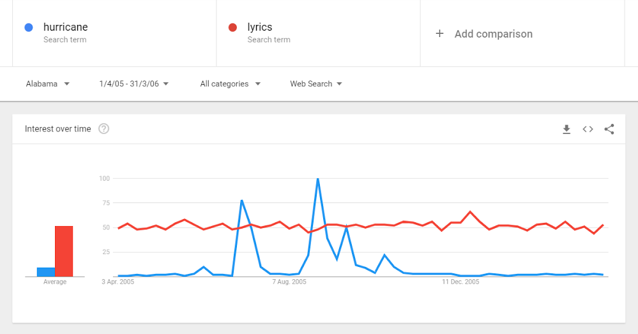This screenshot has height=334, width=638.
Task: Expand the All categories dropdown
Action: 231,84
